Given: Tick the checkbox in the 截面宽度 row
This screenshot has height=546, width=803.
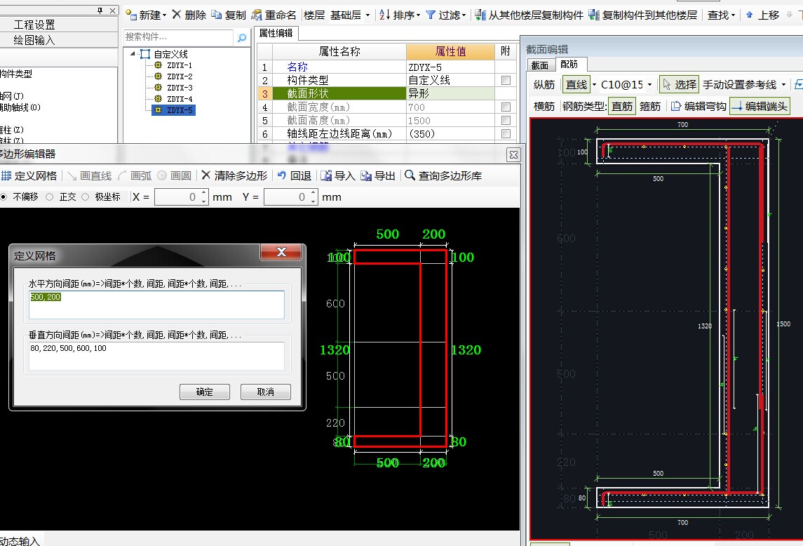Looking at the screenshot, I should 506,107.
